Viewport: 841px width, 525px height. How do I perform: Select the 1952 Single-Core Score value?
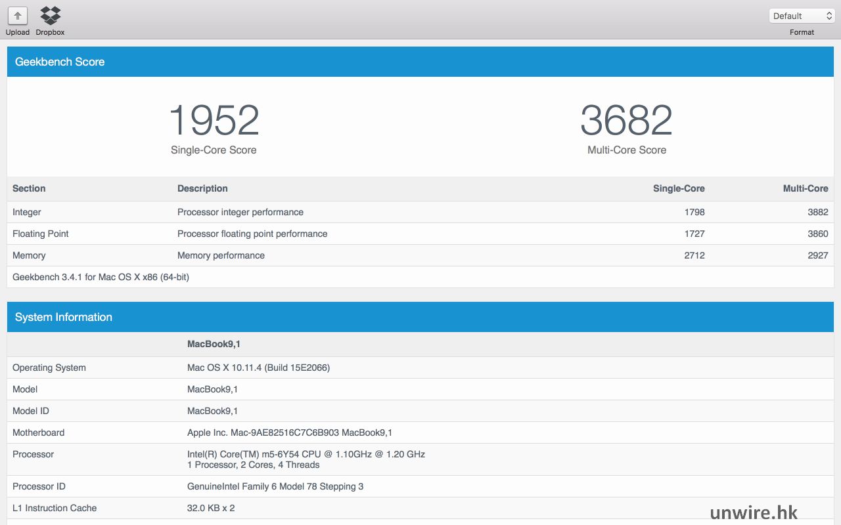(x=214, y=121)
